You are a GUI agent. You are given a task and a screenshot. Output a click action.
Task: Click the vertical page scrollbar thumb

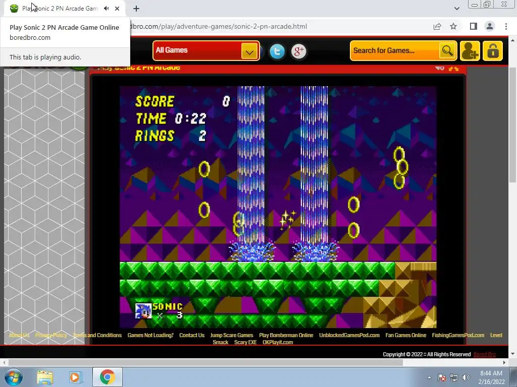tap(512, 124)
